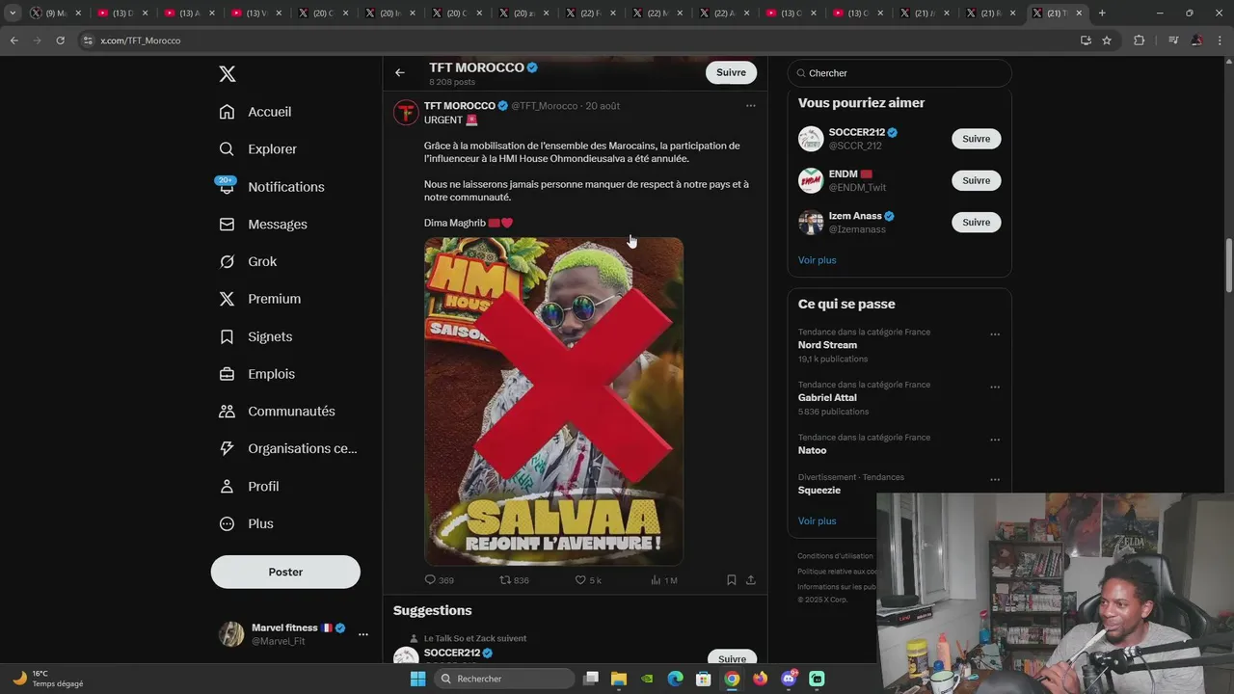The image size is (1234, 694).
Task: Click browser back arrow
Action: click(x=13, y=40)
